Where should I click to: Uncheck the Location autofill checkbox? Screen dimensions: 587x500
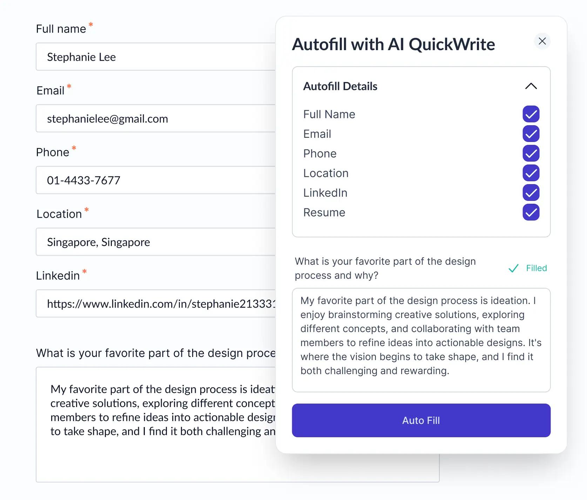point(531,173)
